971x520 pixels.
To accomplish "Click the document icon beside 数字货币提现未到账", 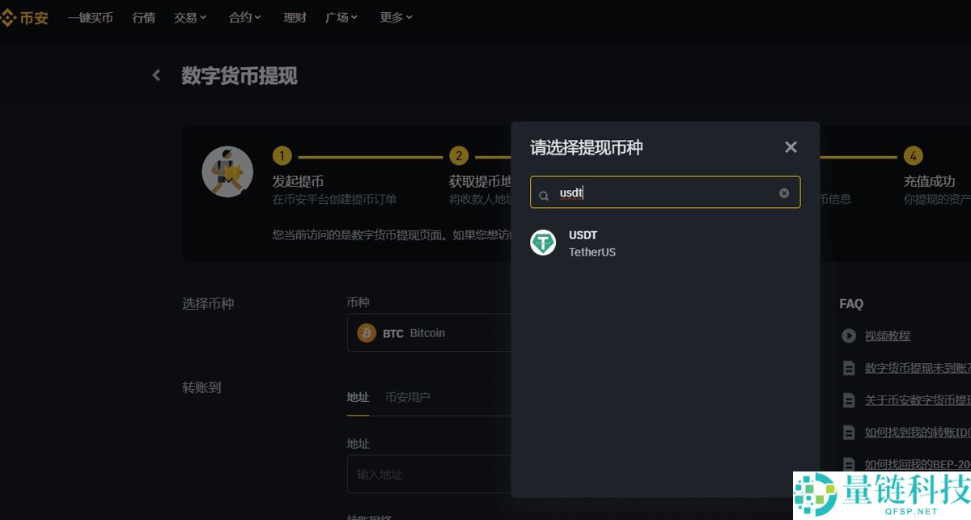I will pos(849,367).
